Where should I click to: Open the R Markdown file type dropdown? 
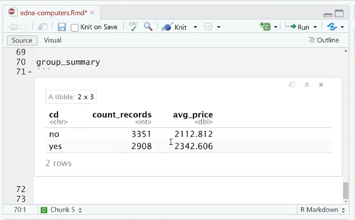(323, 210)
